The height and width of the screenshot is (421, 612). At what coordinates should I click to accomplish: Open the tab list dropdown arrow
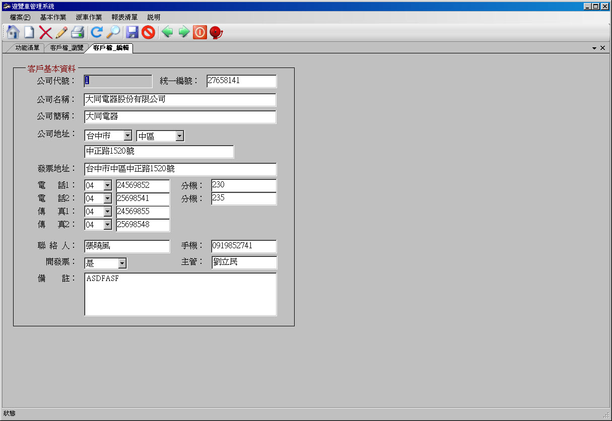point(594,48)
